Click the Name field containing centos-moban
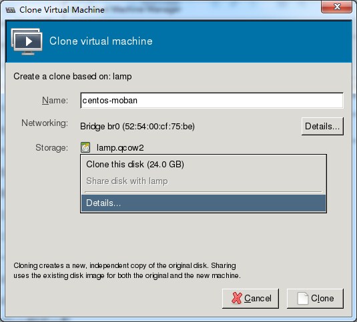357x322 pixels. point(212,100)
